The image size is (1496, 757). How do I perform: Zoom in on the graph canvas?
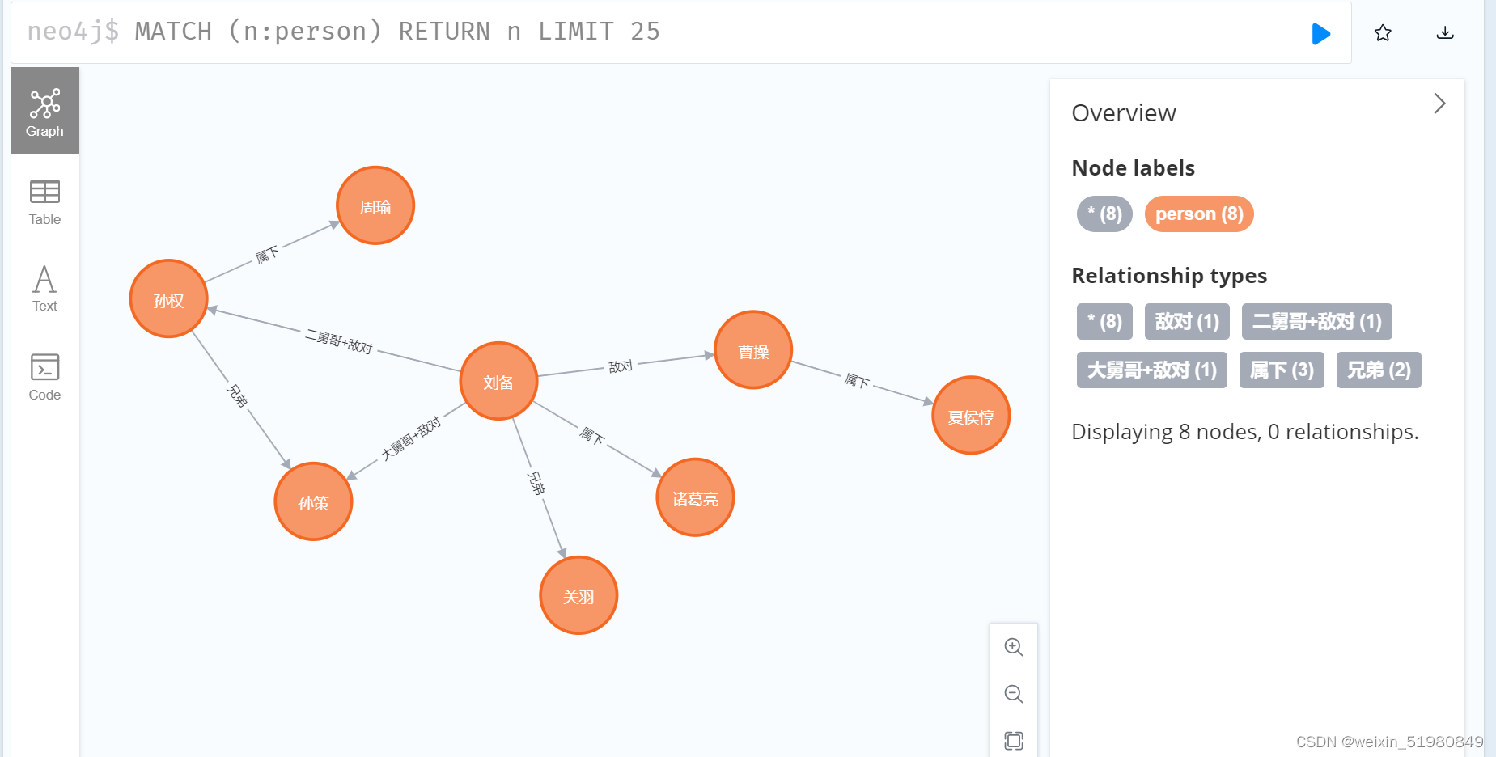pyautogui.click(x=1014, y=647)
